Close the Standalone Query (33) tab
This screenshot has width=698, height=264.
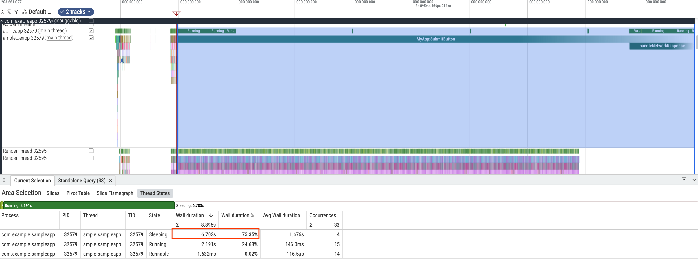(x=110, y=181)
